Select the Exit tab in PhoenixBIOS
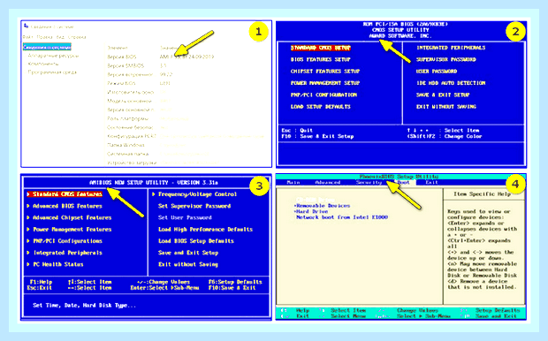548x341 pixels. coord(431,182)
